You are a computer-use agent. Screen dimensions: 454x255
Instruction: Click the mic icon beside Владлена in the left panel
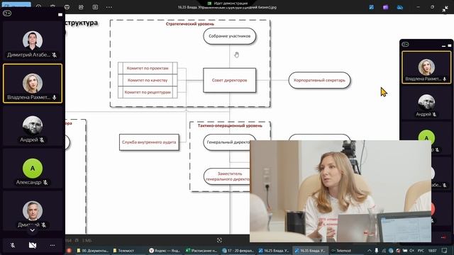click(55, 98)
